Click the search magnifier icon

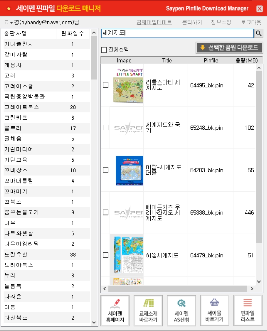point(259,33)
